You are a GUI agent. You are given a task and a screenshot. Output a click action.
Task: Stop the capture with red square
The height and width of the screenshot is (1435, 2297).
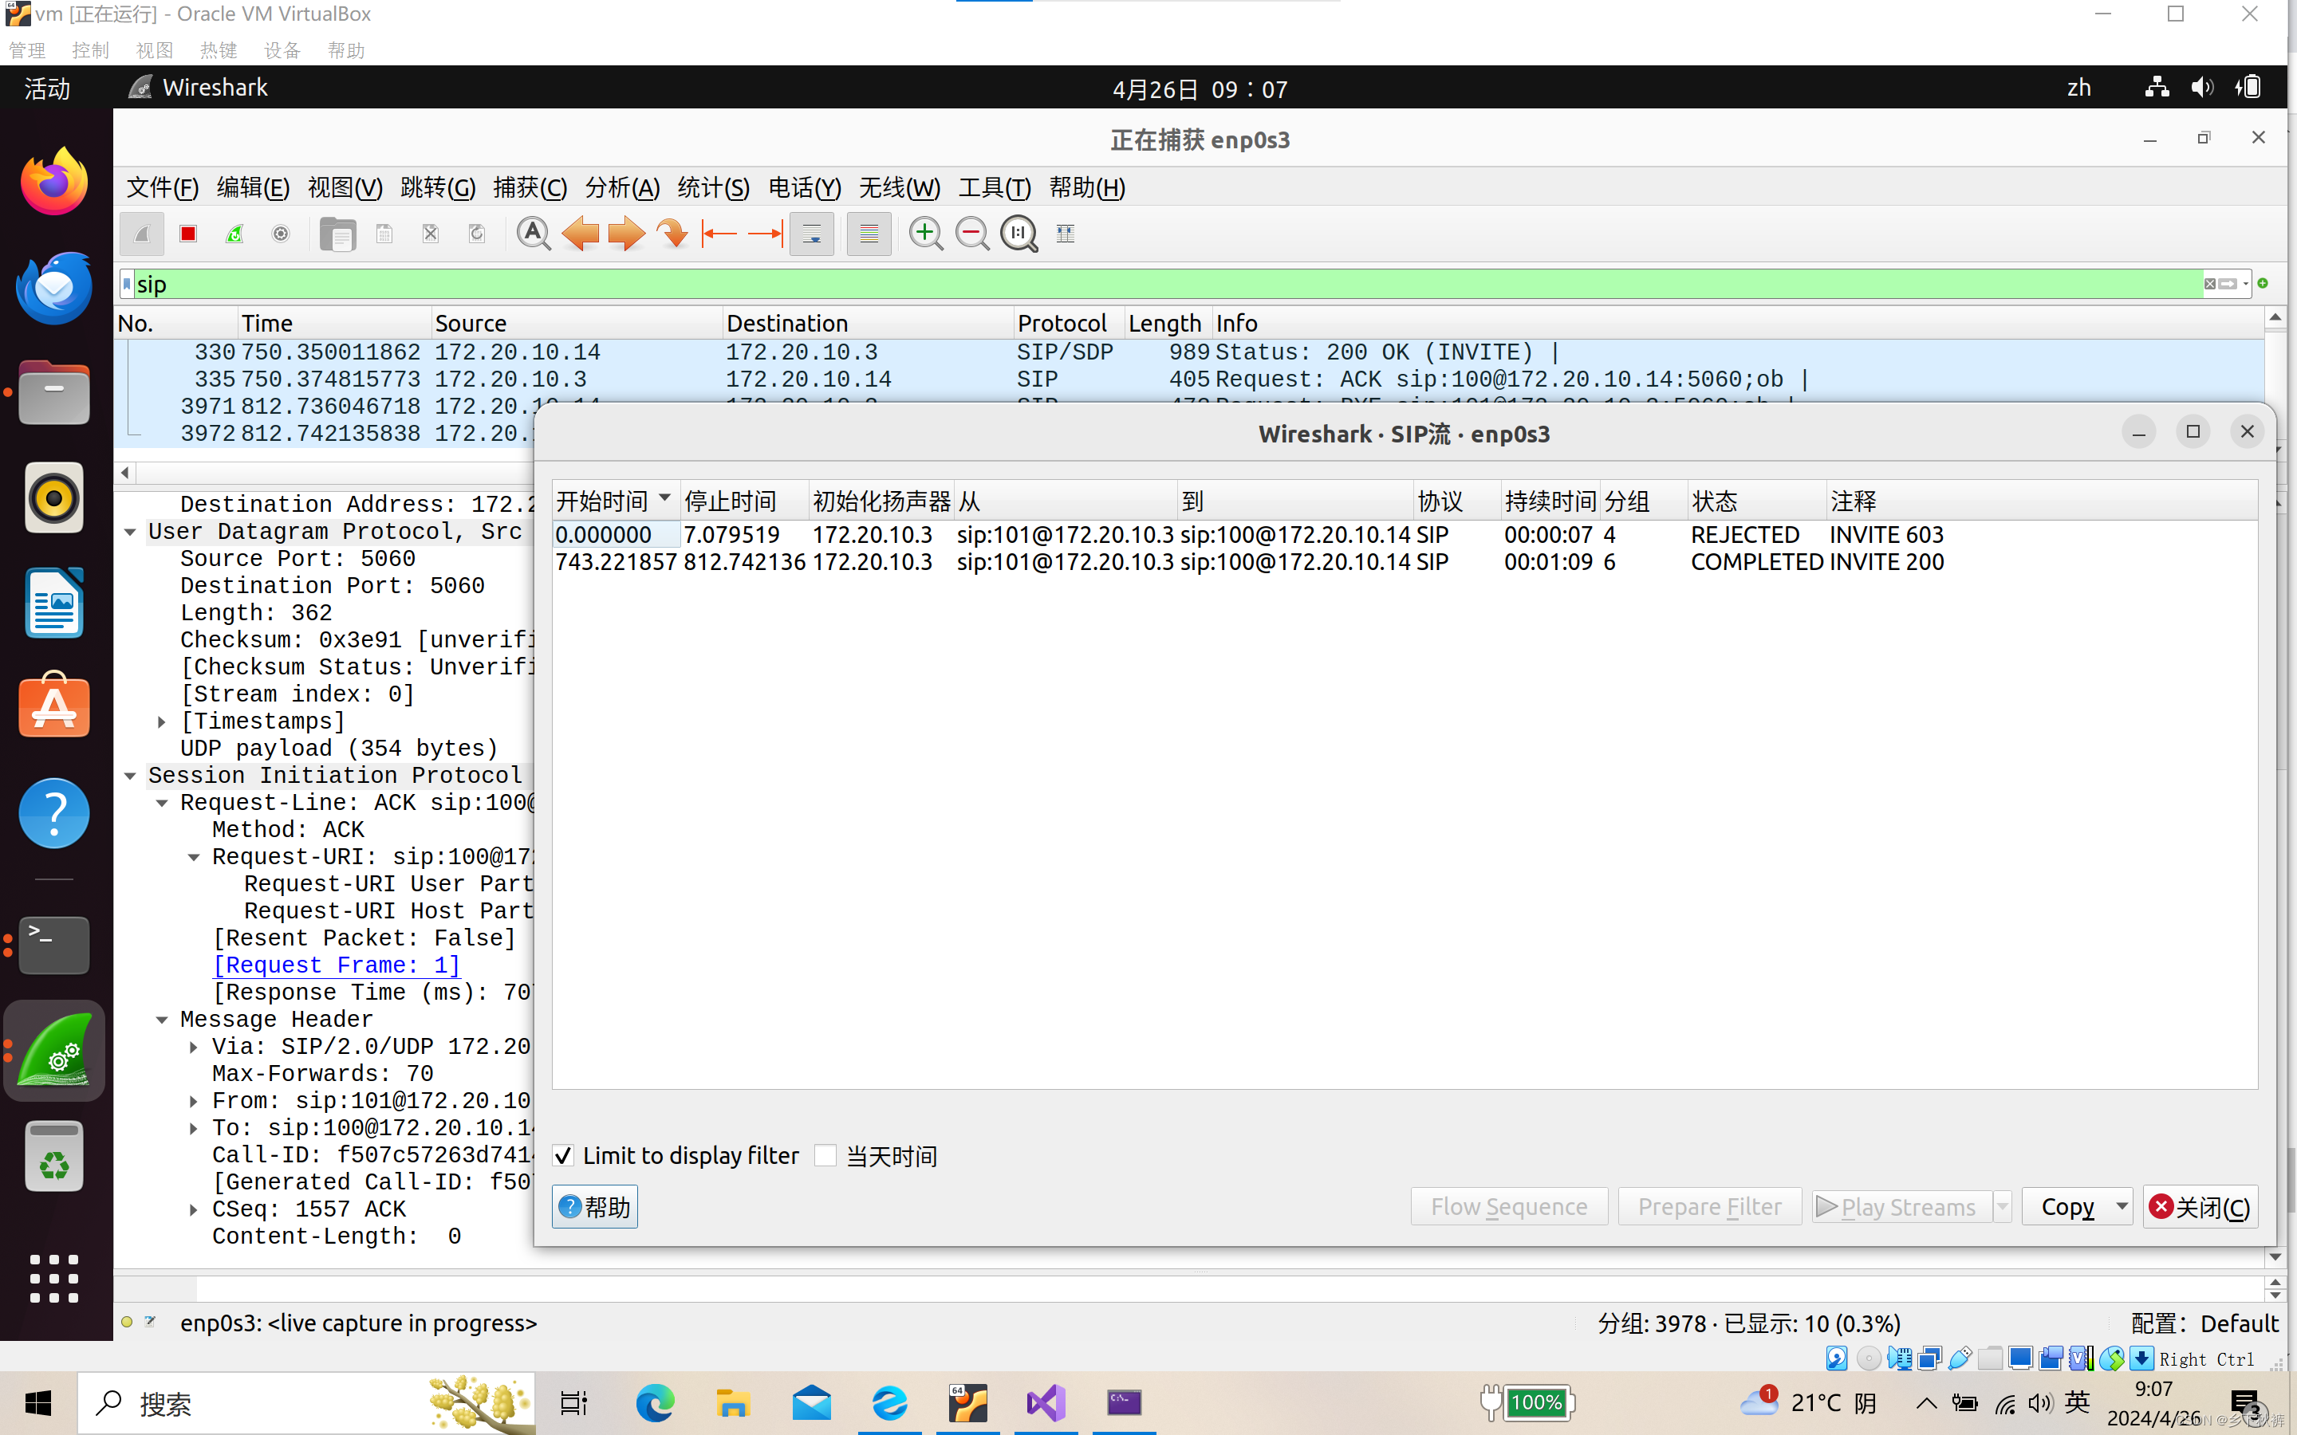point(188,234)
